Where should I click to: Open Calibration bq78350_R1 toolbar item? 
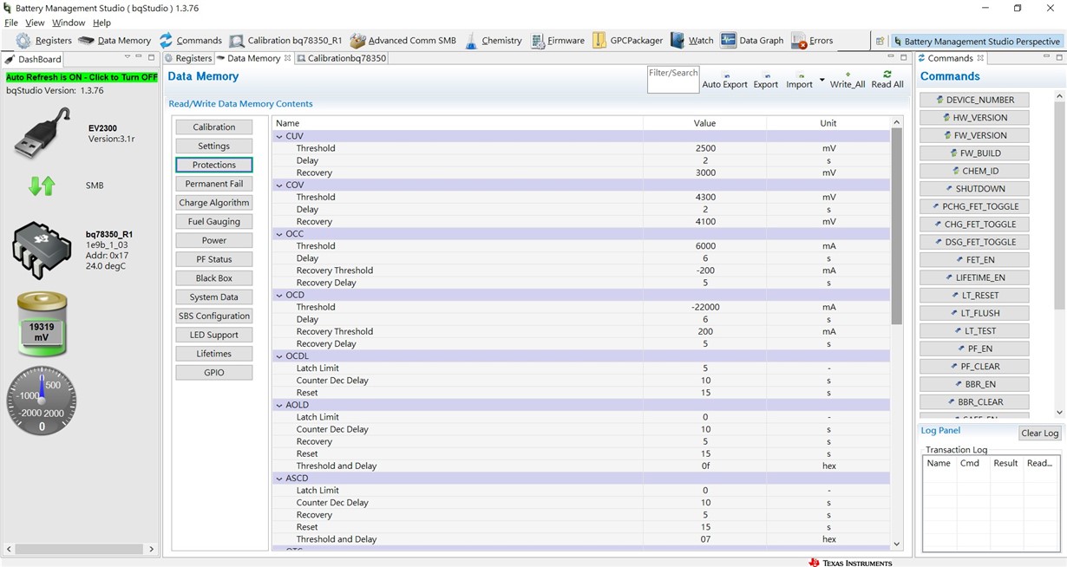(x=285, y=41)
